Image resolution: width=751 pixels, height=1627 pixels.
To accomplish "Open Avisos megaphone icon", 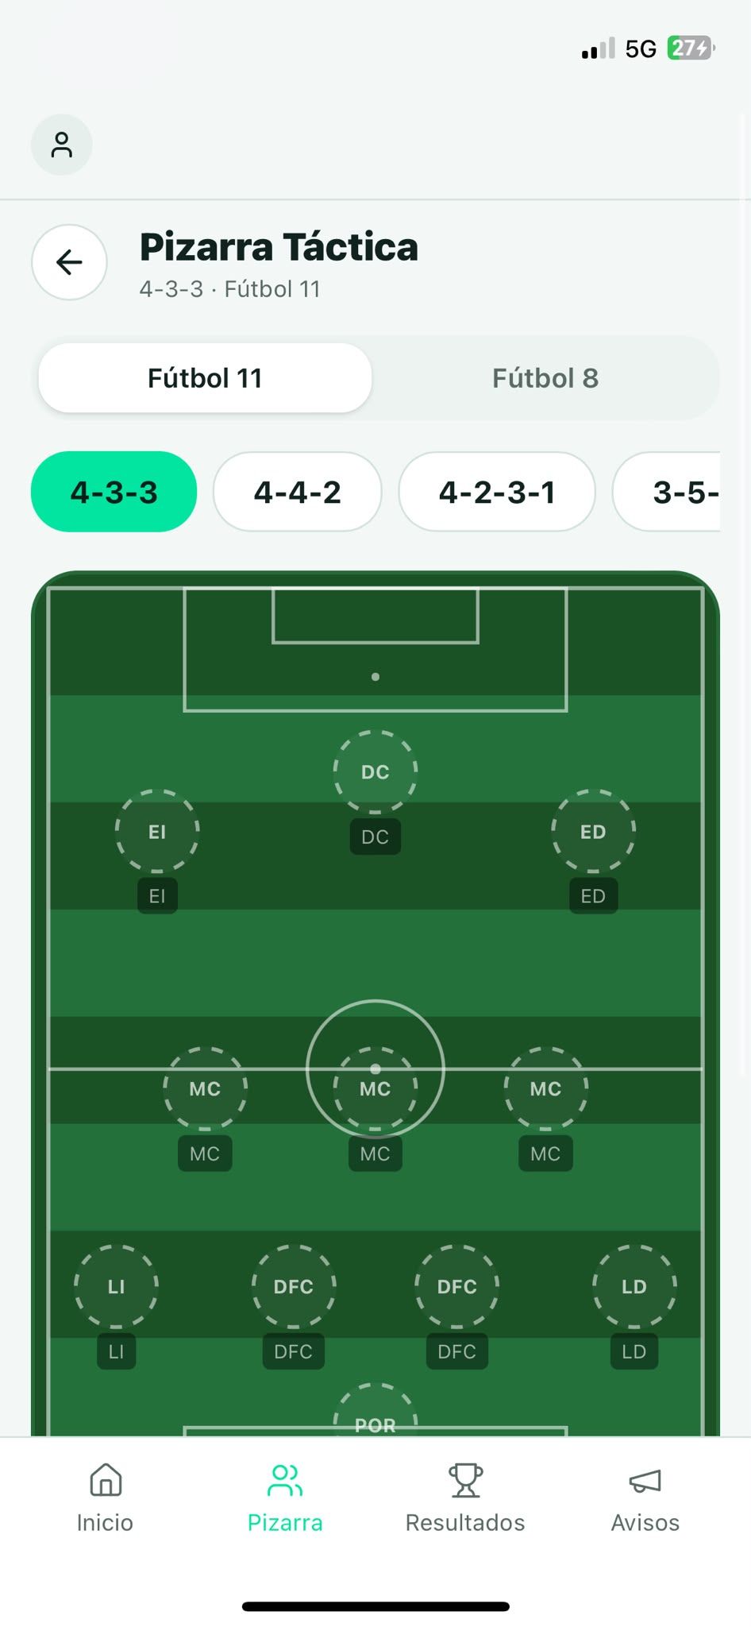I will tap(645, 1481).
